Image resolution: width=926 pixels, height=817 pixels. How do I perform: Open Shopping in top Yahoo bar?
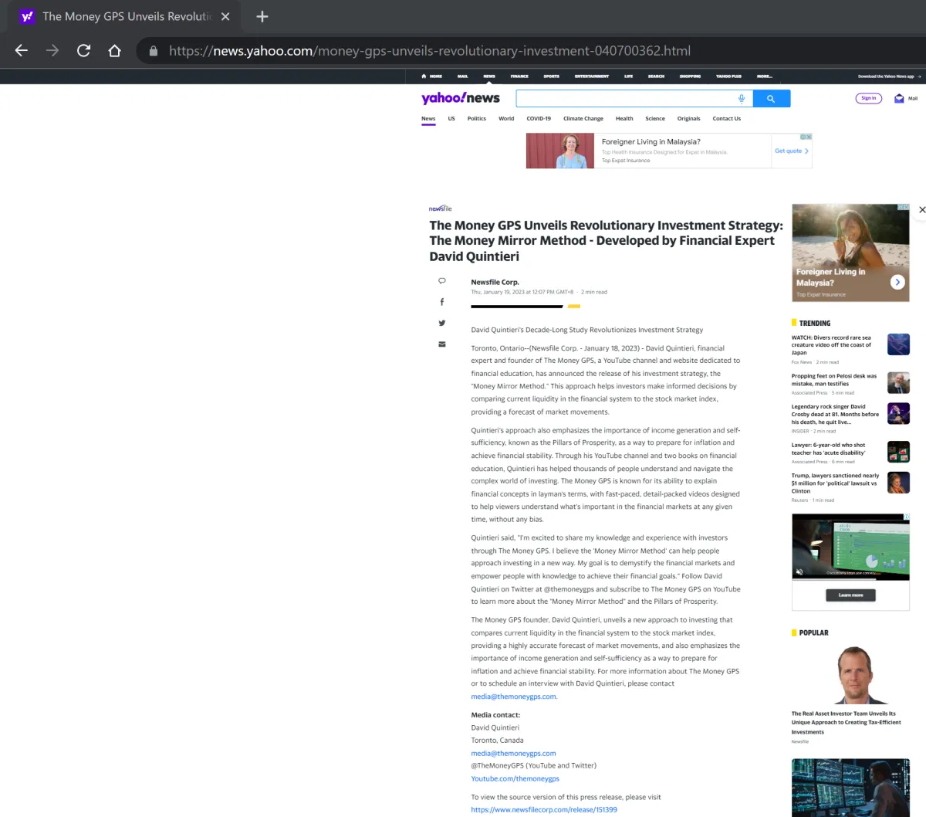[690, 76]
